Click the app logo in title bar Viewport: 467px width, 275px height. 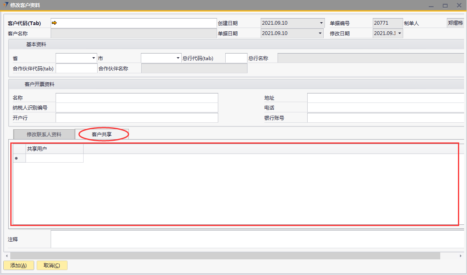(x=5, y=5)
